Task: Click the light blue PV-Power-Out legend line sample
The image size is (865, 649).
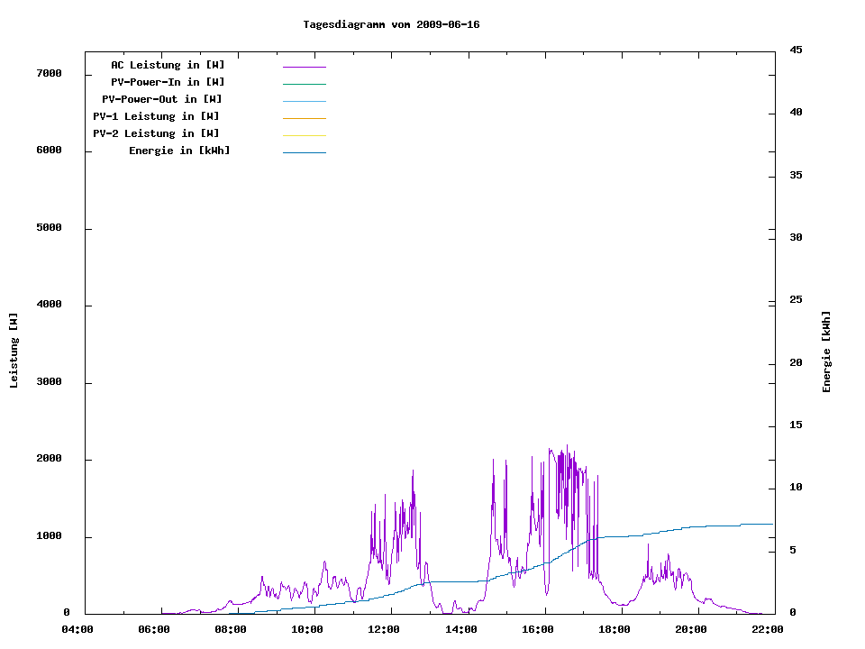Action: click(x=304, y=101)
